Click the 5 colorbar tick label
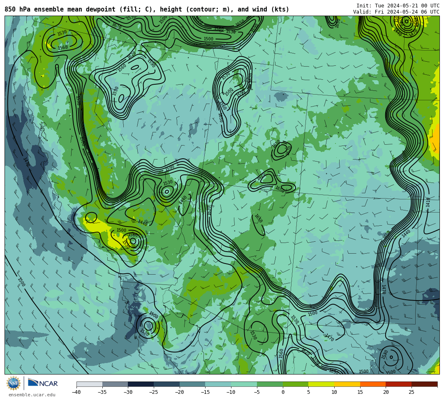The width and height of the screenshot is (444, 400). coord(309,392)
